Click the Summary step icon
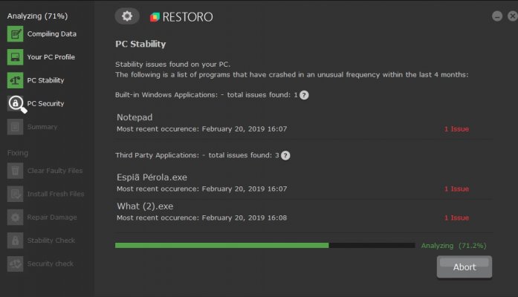 15,127
